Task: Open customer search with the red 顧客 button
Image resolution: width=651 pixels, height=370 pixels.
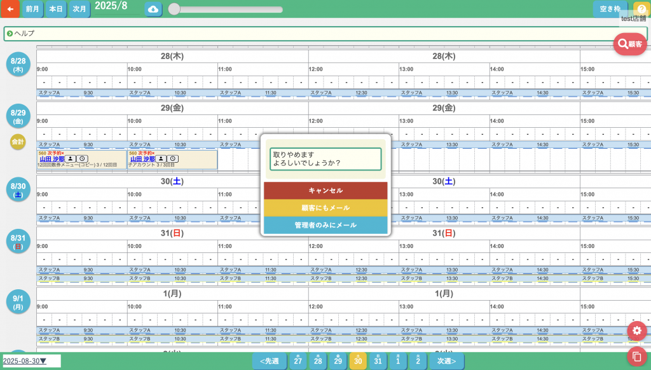Action: tap(629, 44)
